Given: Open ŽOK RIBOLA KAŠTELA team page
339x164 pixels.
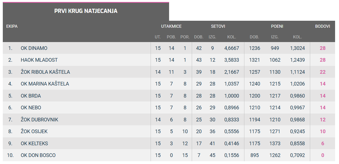Looking at the screenshot, I should (45, 72).
